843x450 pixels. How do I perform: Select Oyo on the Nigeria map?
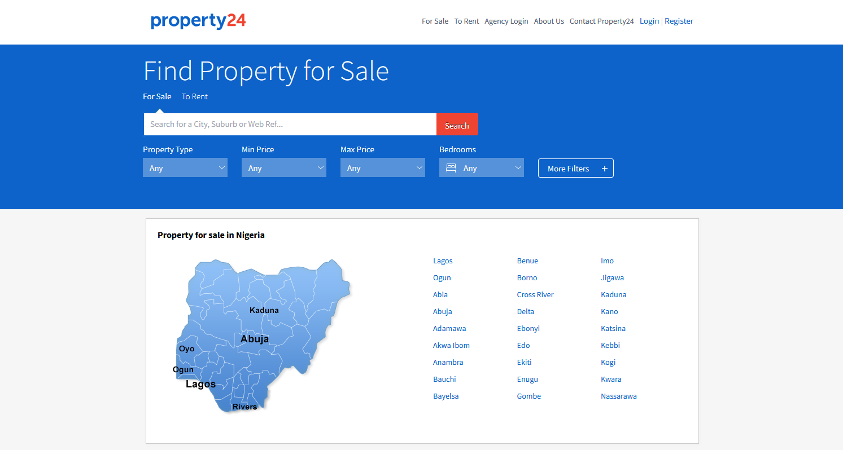(x=186, y=349)
